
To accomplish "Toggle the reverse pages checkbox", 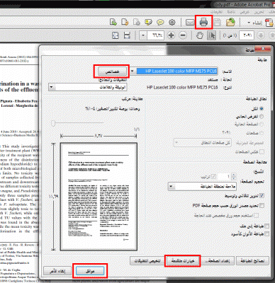I will [262, 151].
